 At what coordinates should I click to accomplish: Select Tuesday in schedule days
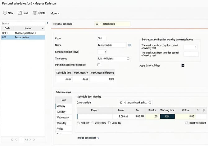coord(64,112)
